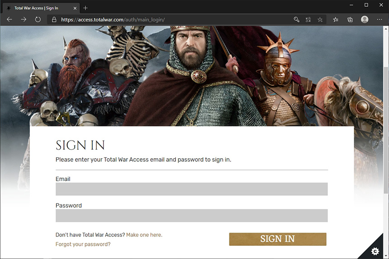Open the browser profile avatar
This screenshot has width=389, height=259.
click(365, 19)
